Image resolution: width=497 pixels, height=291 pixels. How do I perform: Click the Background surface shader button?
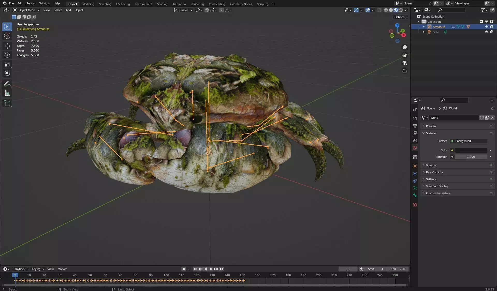(x=469, y=141)
